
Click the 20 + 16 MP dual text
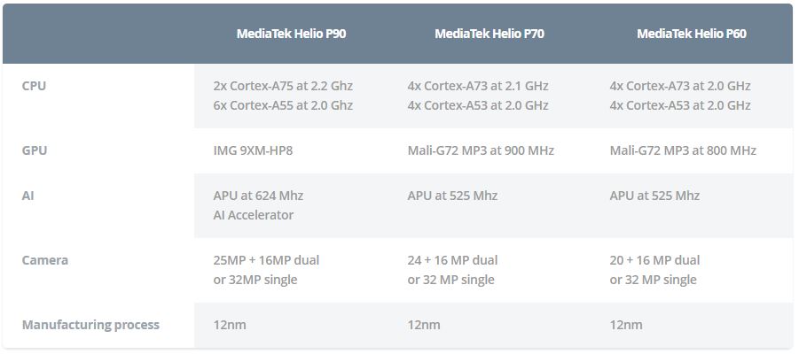pyautogui.click(x=654, y=260)
